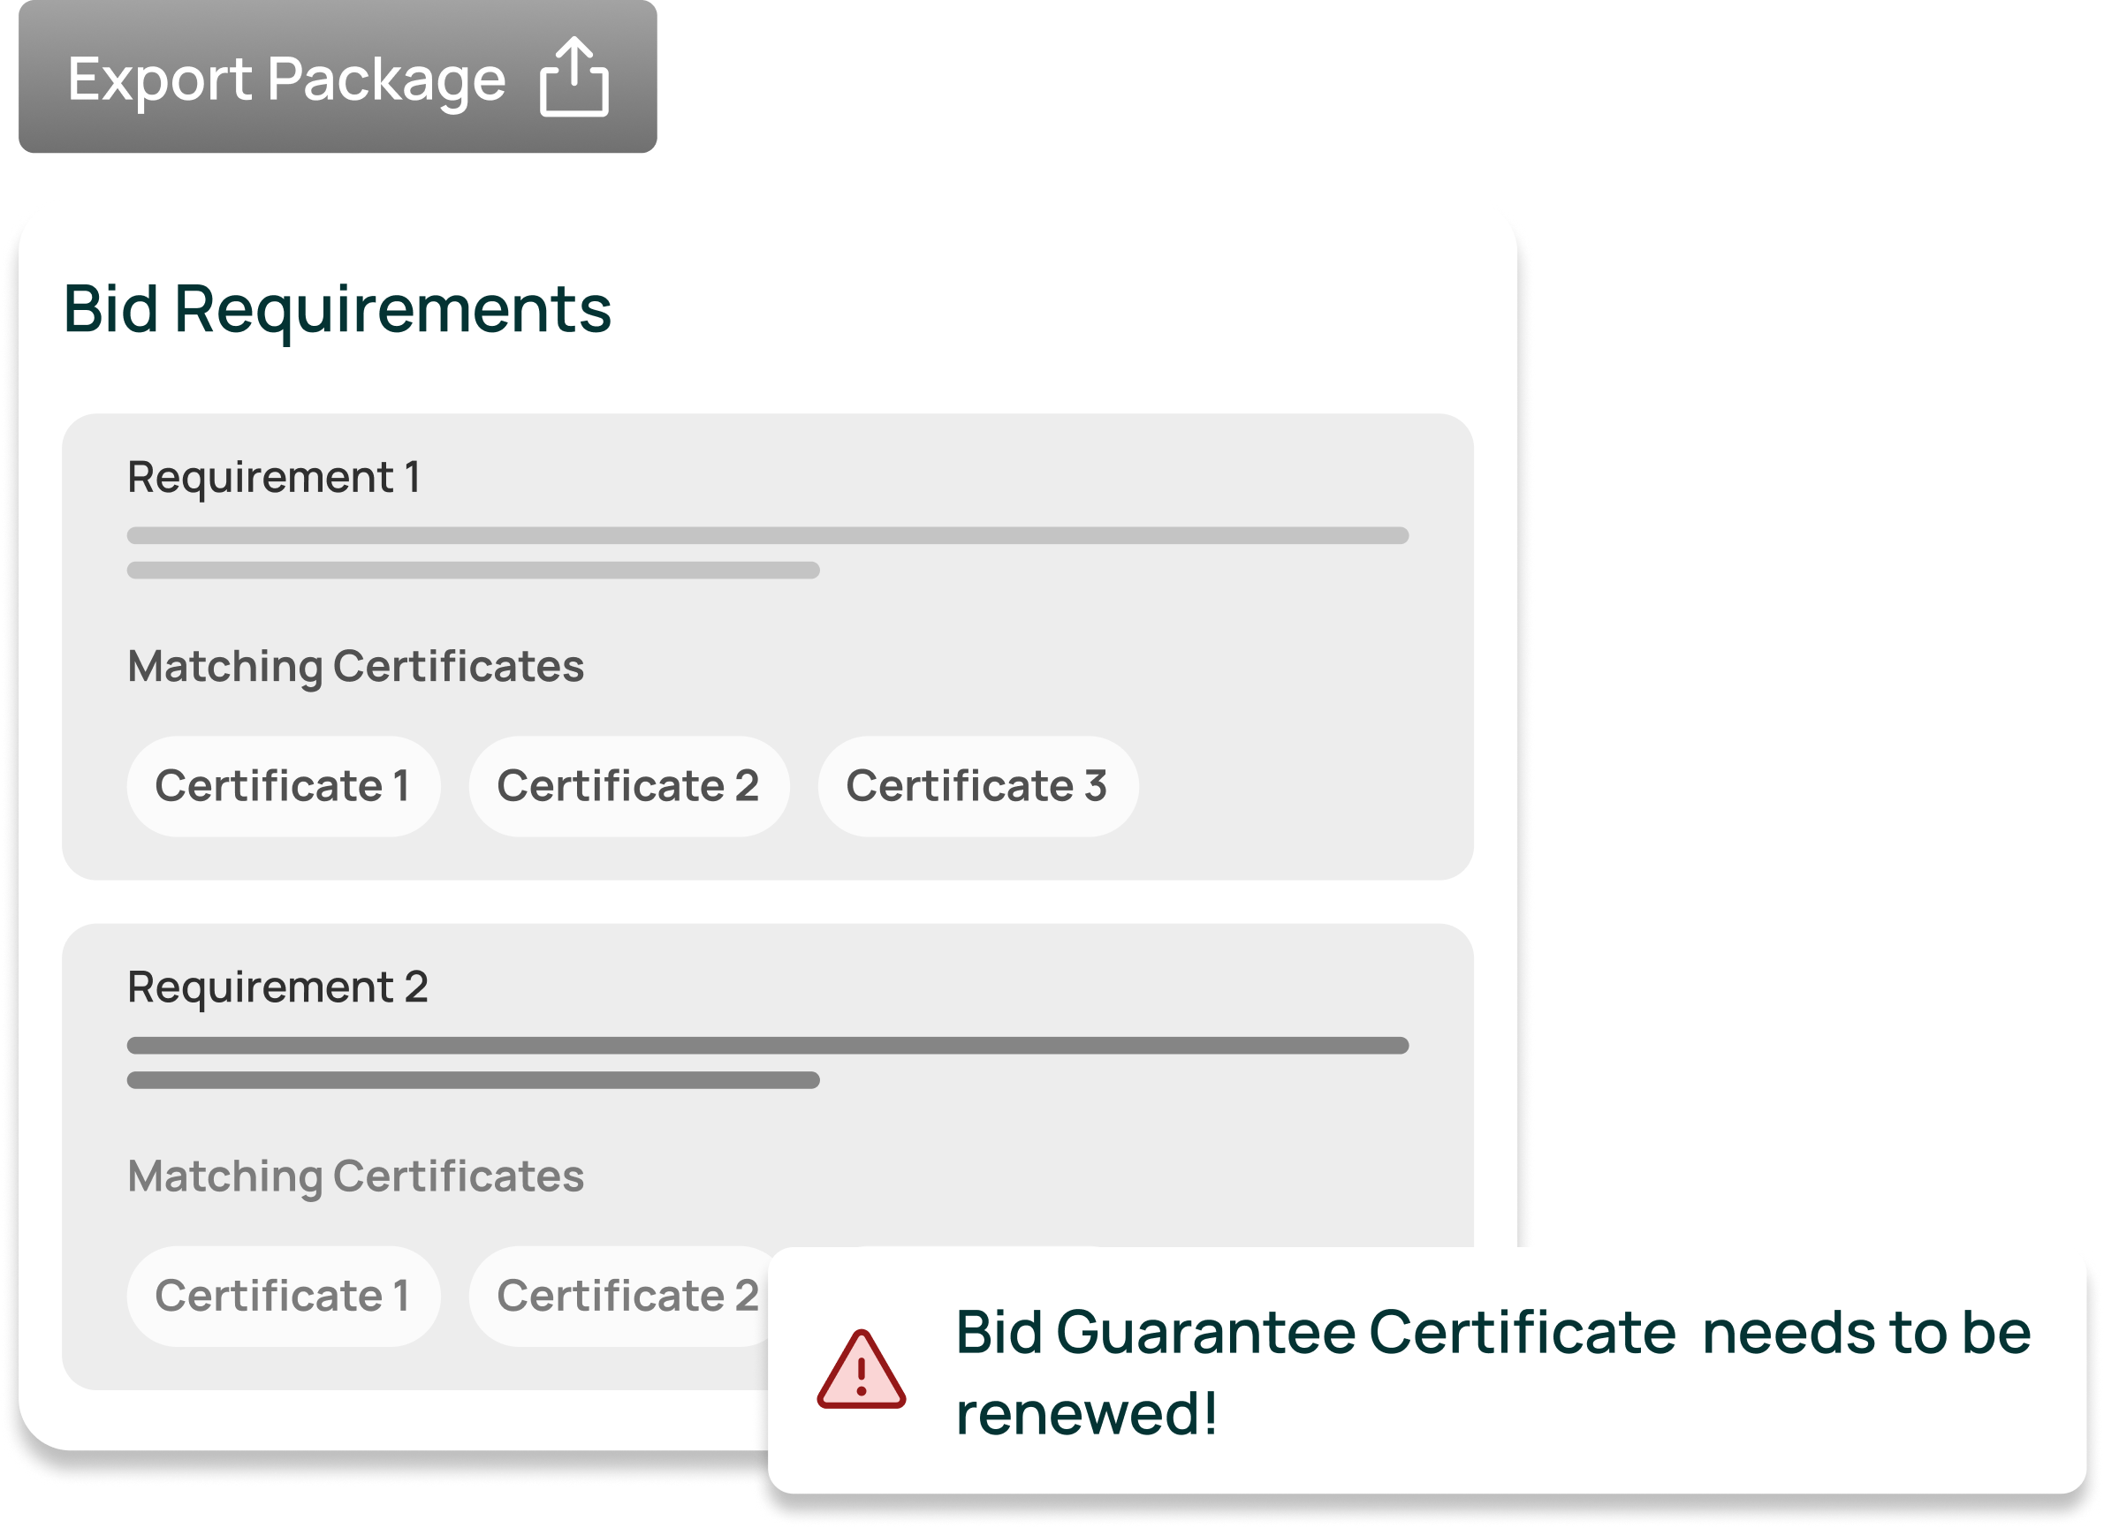Click the red warning triangle icon
The height and width of the screenshot is (1528, 2104).
(x=861, y=1371)
